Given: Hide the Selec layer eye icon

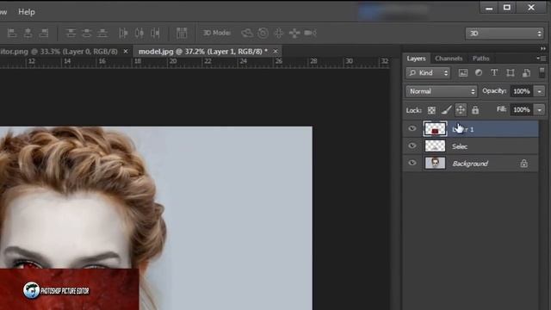Looking at the screenshot, I should [412, 146].
